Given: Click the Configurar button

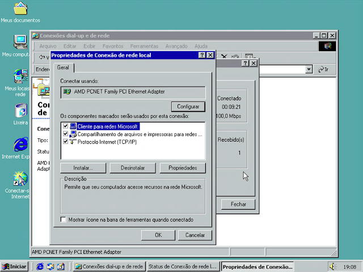Looking at the screenshot, I should coord(188,107).
